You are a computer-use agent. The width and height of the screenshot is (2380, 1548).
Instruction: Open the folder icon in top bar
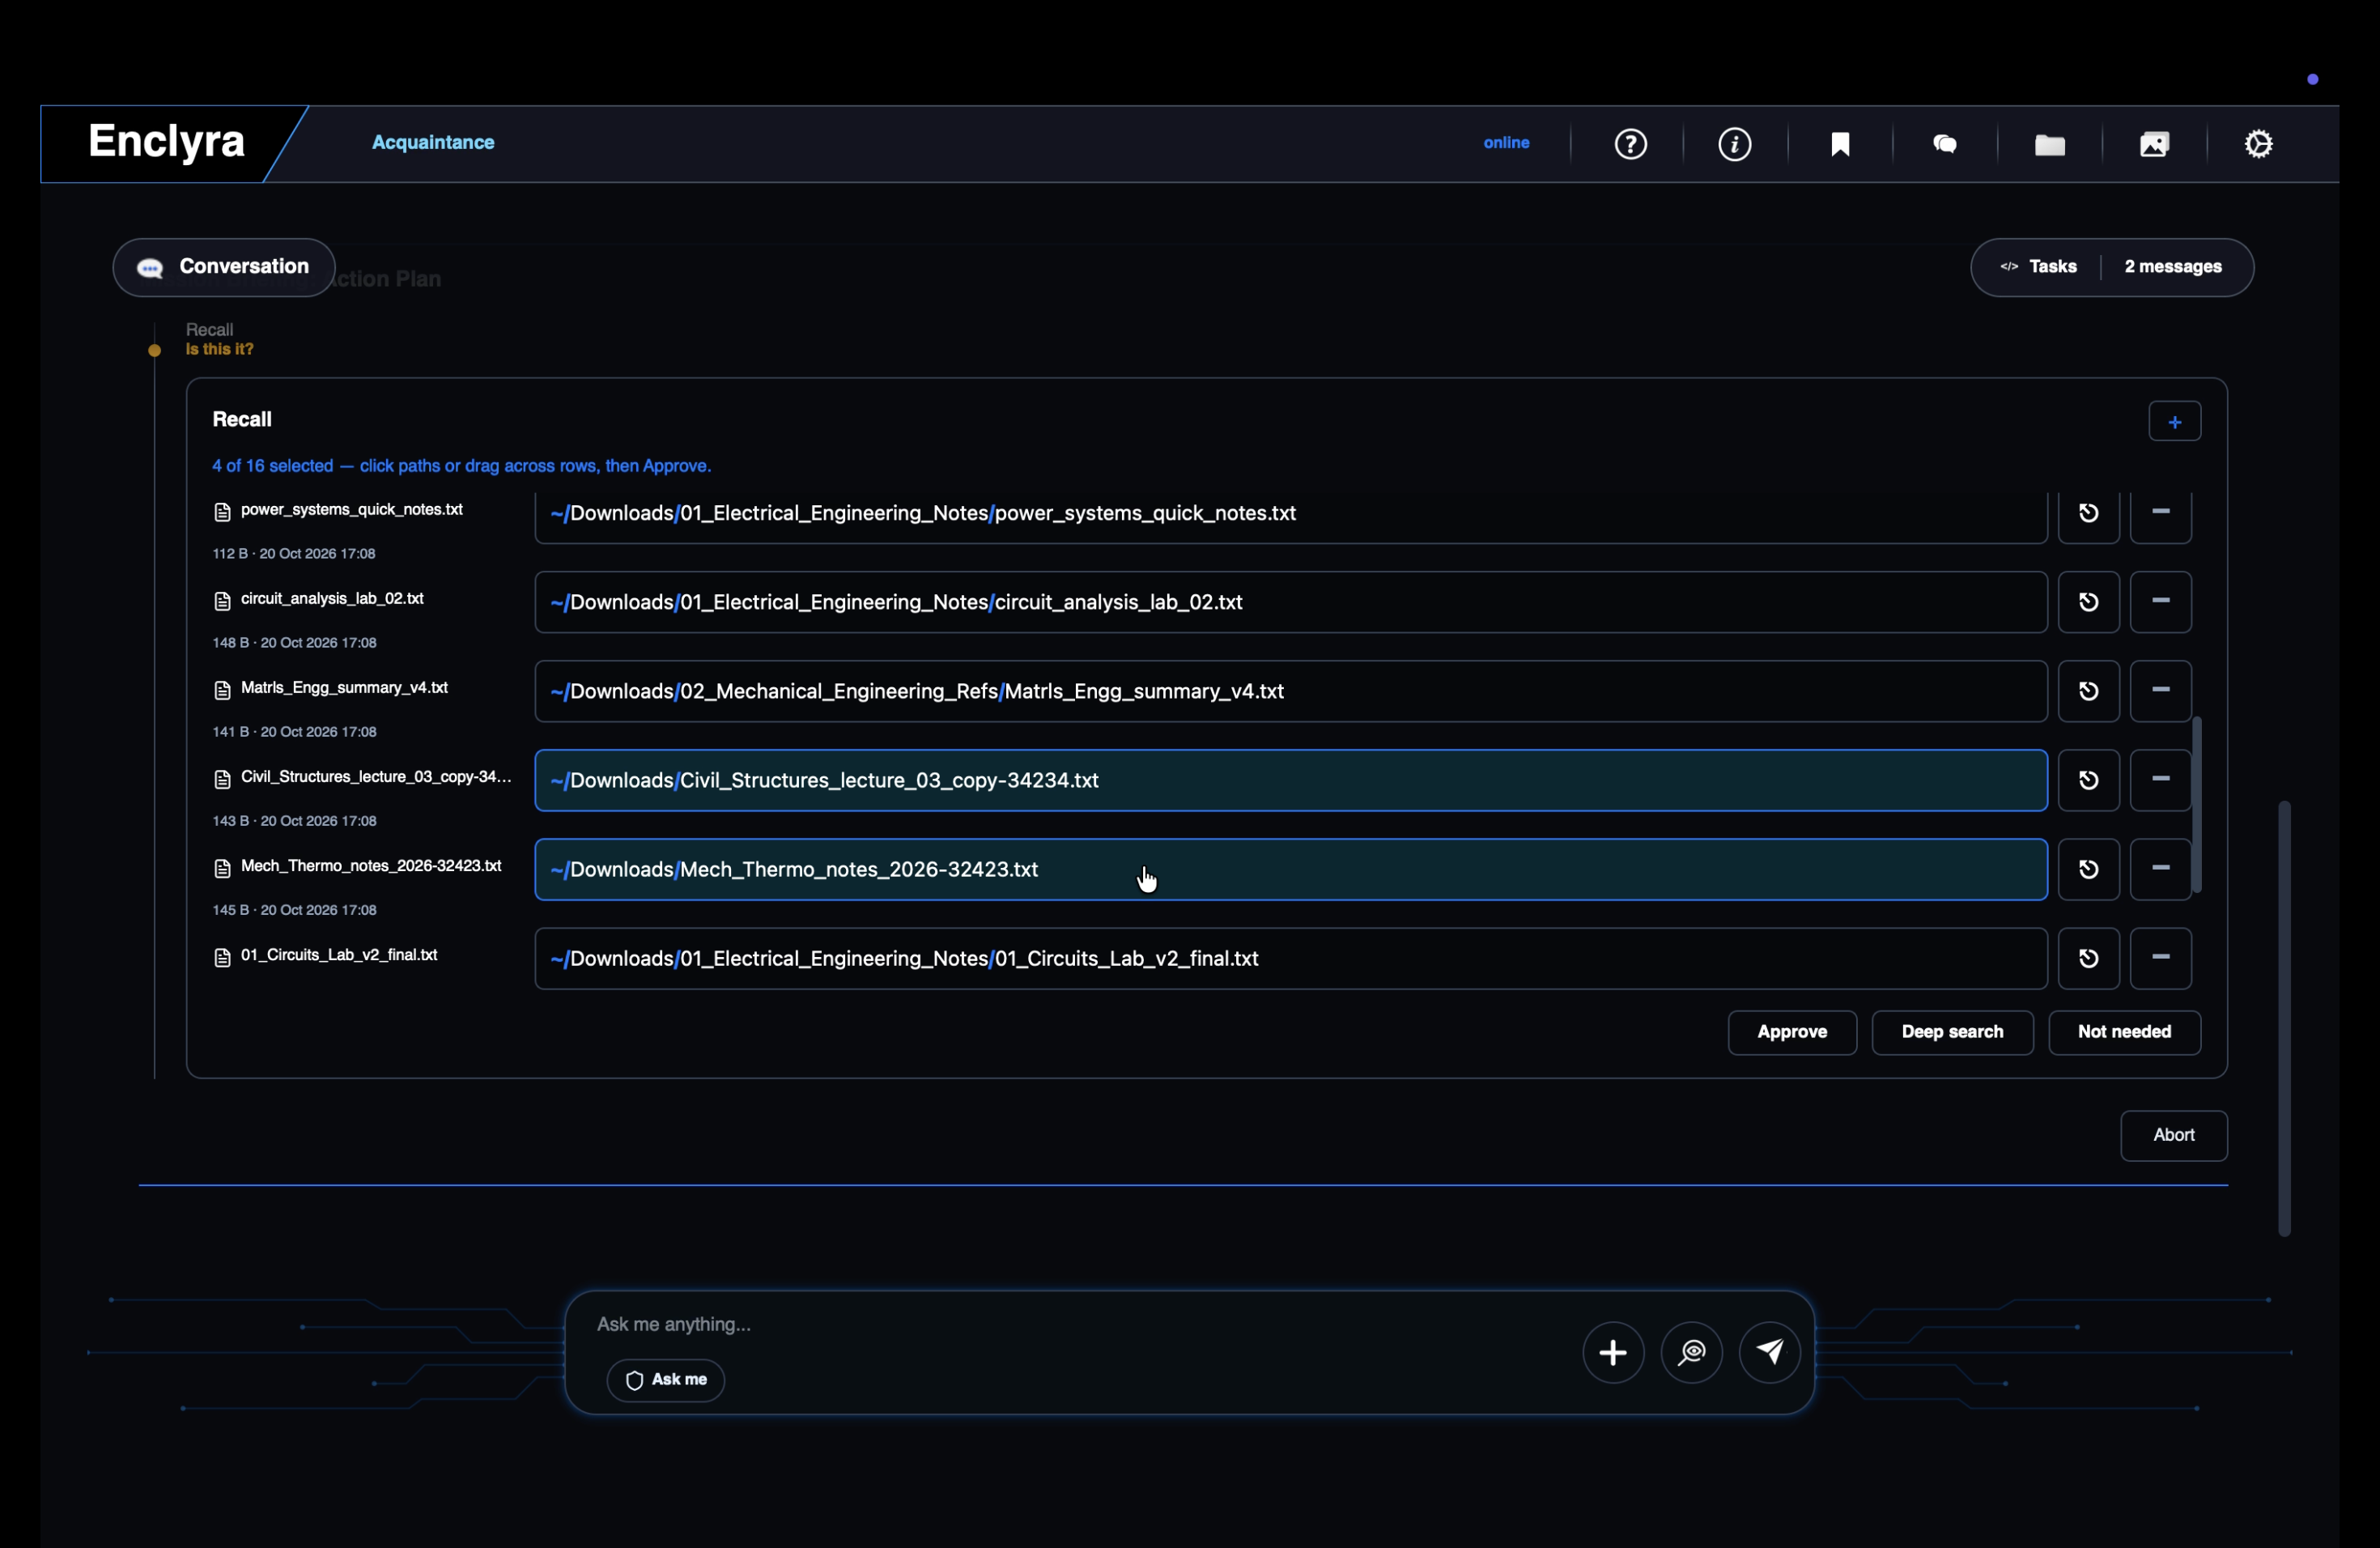2050,145
